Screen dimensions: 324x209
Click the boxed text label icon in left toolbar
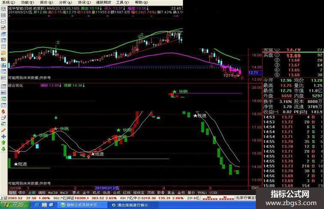[3, 78]
